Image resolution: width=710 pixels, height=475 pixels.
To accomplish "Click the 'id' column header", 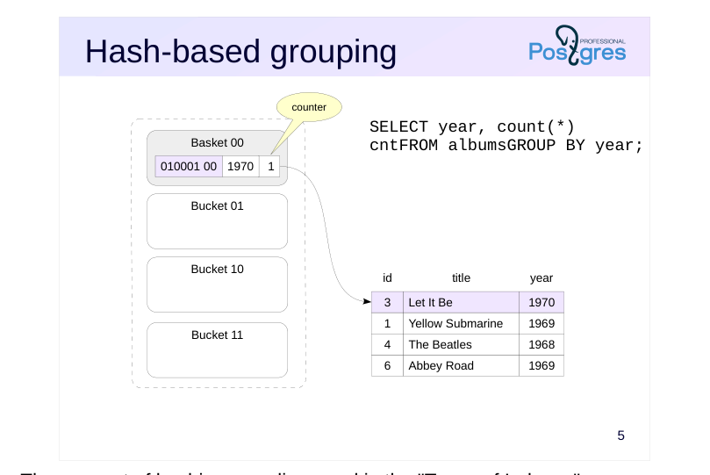I will 387,278.
